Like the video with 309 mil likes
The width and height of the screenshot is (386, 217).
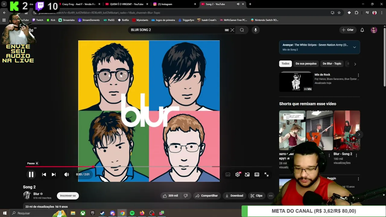[170, 196]
